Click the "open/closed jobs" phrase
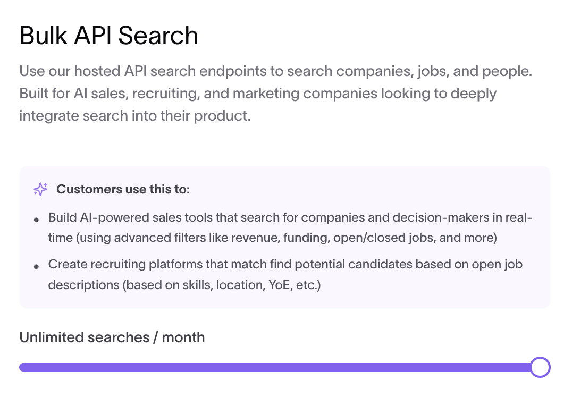Screen dimensions: 572x405 click(383, 238)
